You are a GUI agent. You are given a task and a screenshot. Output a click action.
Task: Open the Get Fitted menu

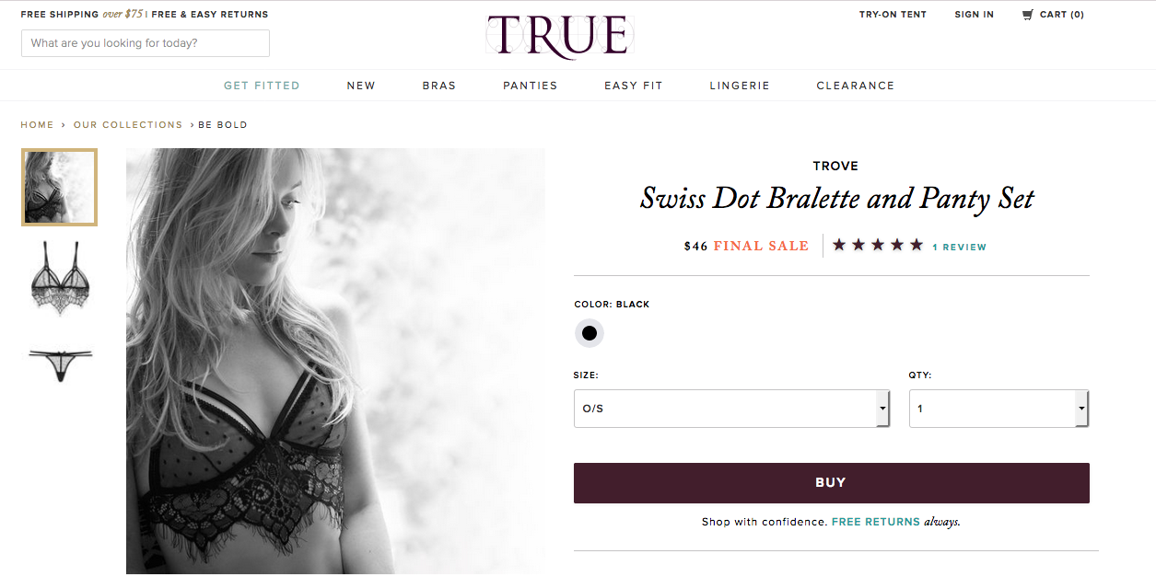(x=262, y=86)
